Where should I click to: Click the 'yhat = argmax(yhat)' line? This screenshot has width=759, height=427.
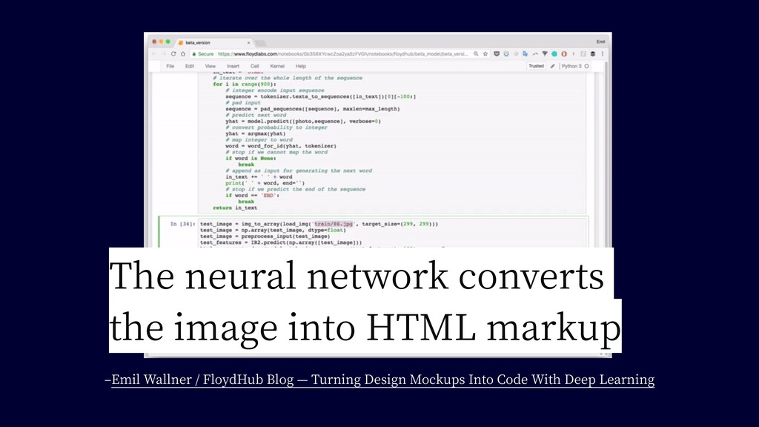point(255,133)
